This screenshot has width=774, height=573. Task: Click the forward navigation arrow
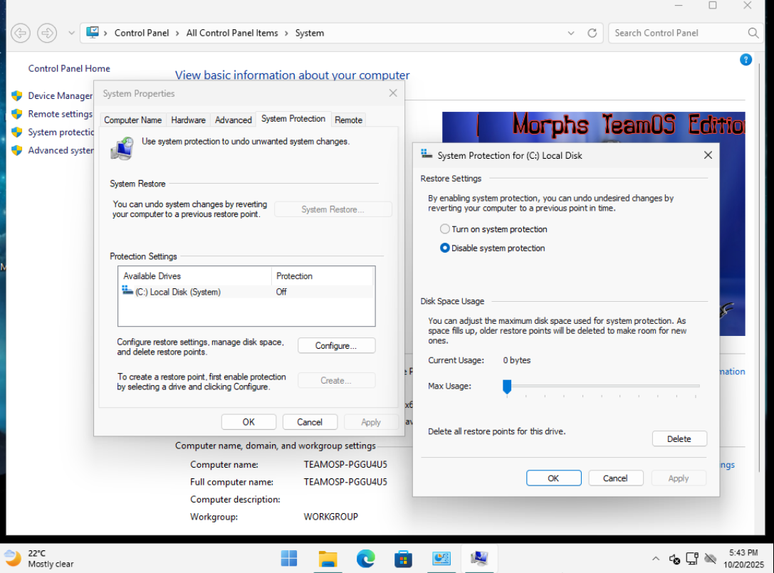coord(48,33)
